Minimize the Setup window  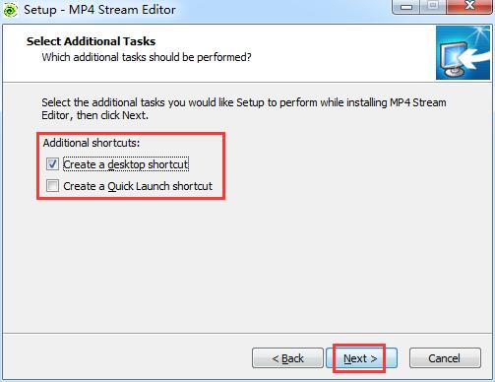coord(405,7)
